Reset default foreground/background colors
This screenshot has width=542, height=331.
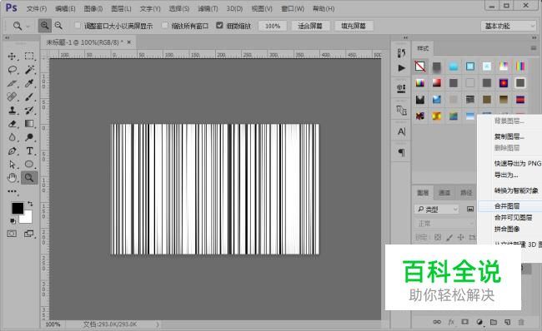click(x=13, y=220)
